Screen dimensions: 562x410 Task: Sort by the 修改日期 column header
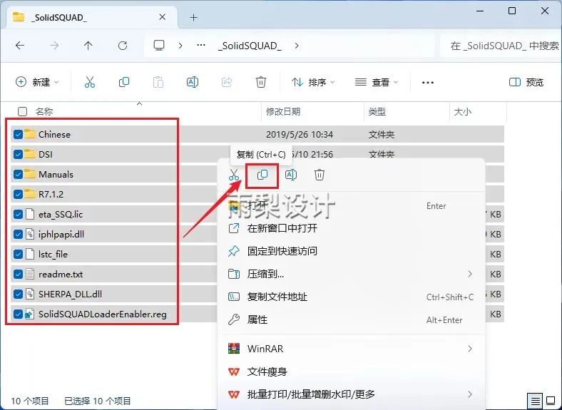click(283, 111)
